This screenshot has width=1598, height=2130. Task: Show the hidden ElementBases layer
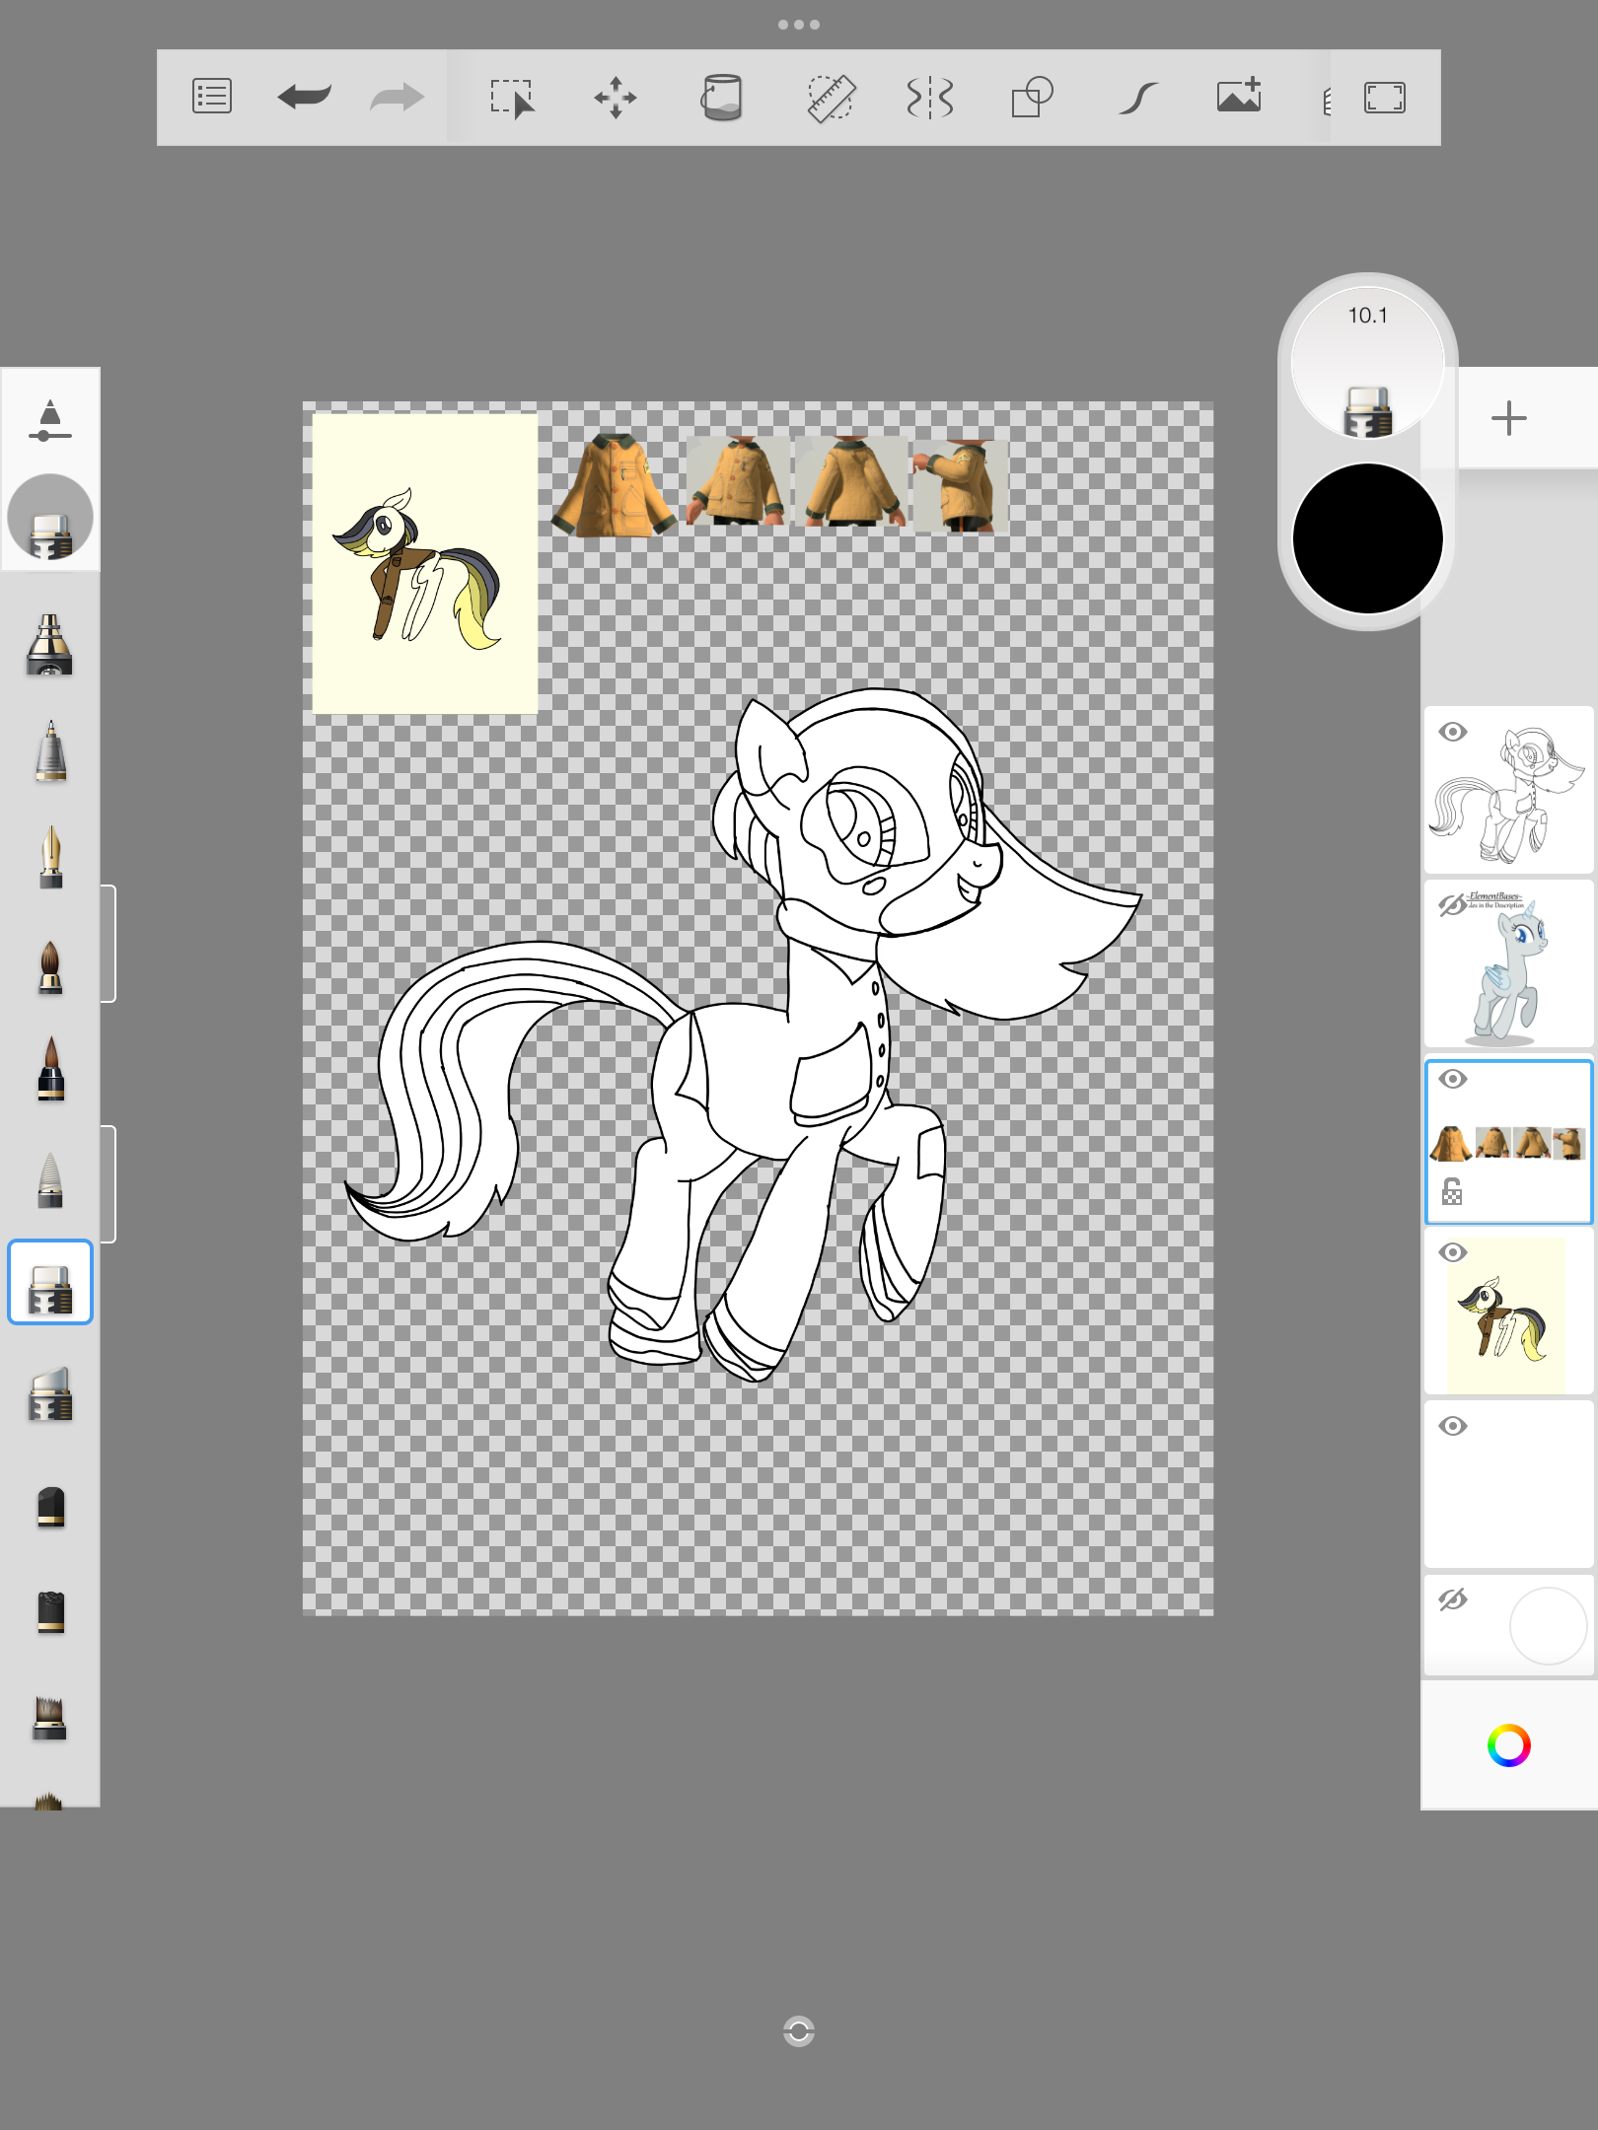[x=1453, y=905]
